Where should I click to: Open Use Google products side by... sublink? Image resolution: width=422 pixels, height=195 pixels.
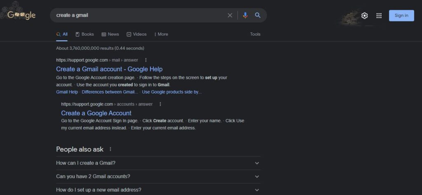(172, 92)
